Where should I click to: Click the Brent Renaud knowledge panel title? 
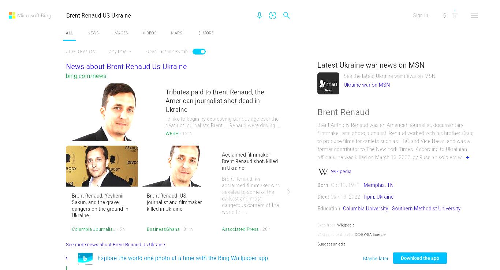point(343,112)
